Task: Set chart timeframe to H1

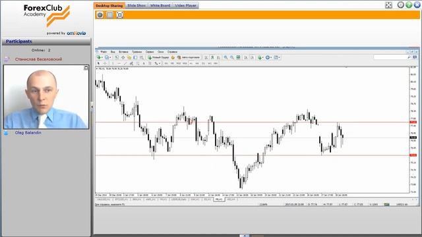Action: (191, 63)
